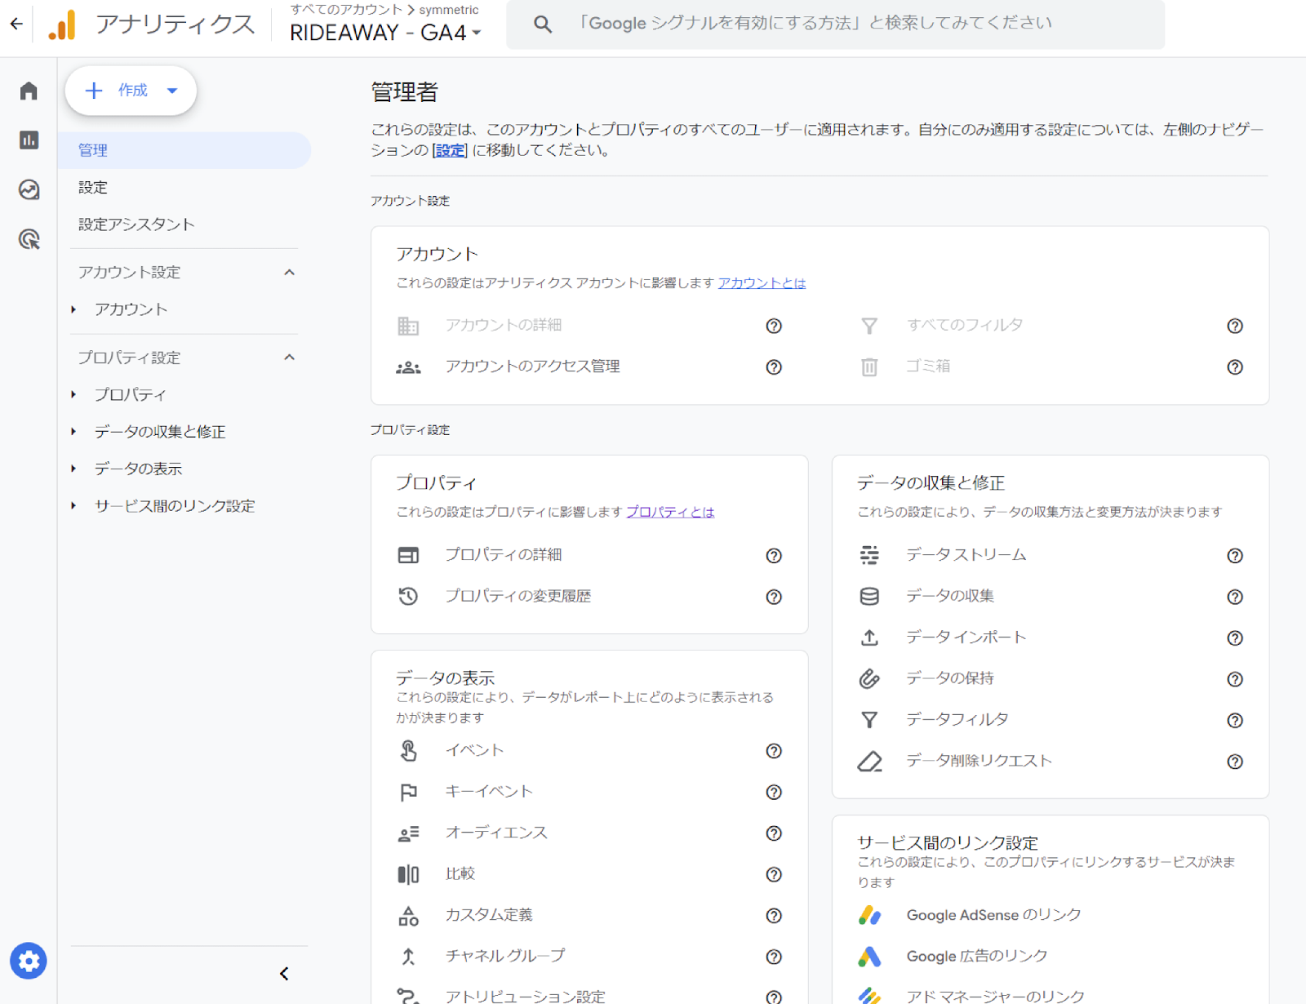Image resolution: width=1306 pixels, height=1004 pixels.
Task: Open カスタム定義 setting
Action: coord(489,915)
